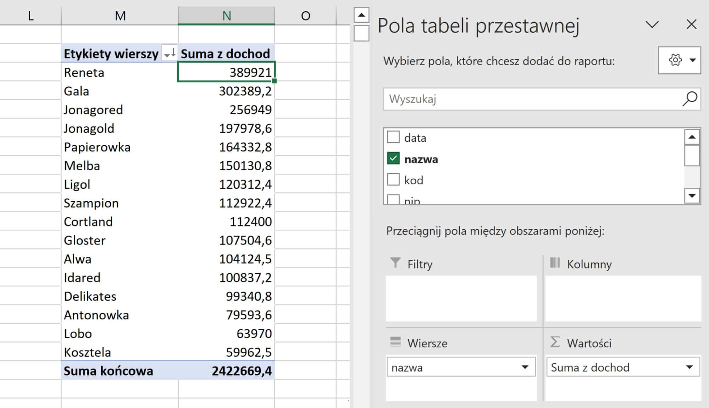Select cell with value 112400

[226, 222]
